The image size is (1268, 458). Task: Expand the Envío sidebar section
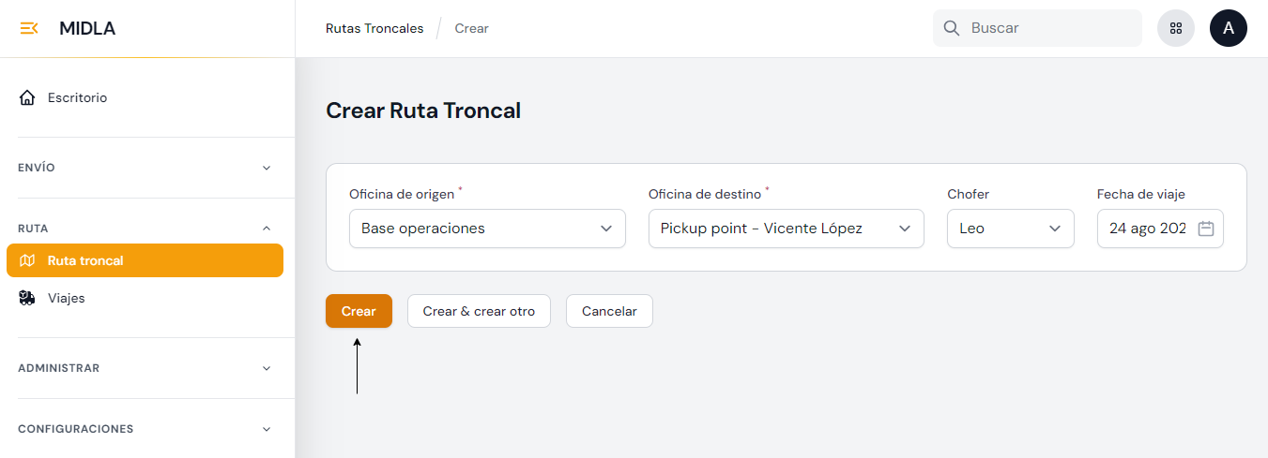pos(267,168)
